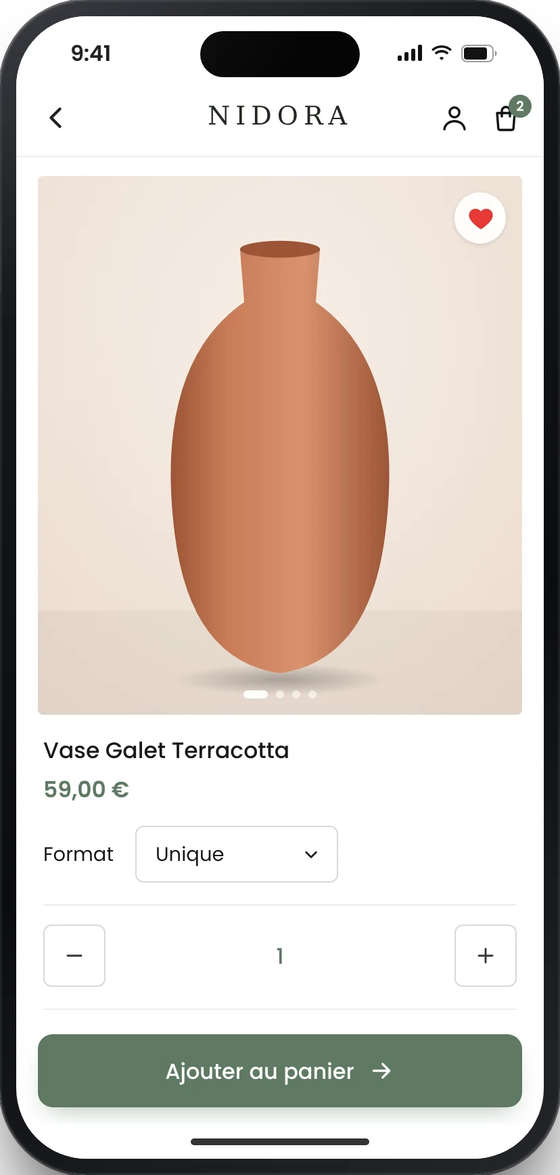Click the battery indicator icon
The width and height of the screenshot is (560, 1175).
479,53
